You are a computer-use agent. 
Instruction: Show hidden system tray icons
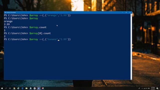[142, 88]
